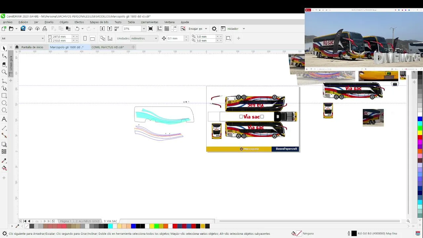
Task: Open the Undo history dropdown arrow
Action: click(x=82, y=29)
